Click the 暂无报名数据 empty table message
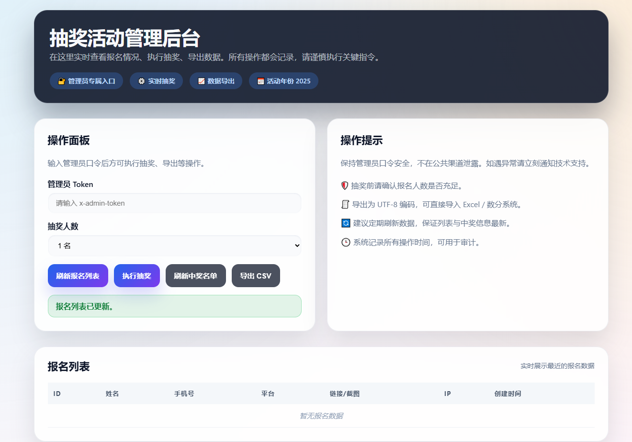 pyautogui.click(x=321, y=416)
